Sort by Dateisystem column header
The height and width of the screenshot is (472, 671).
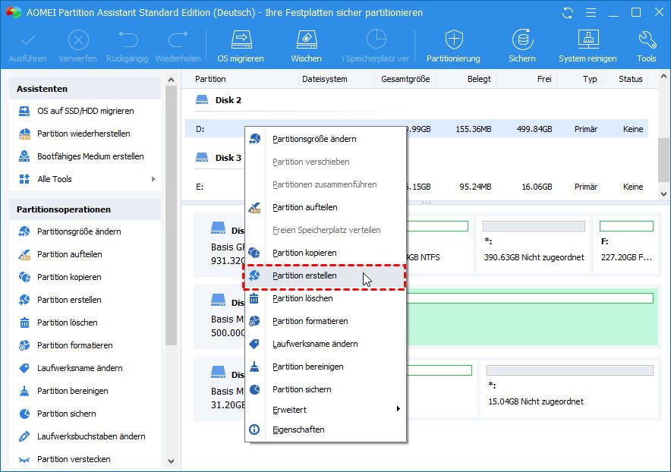point(324,79)
